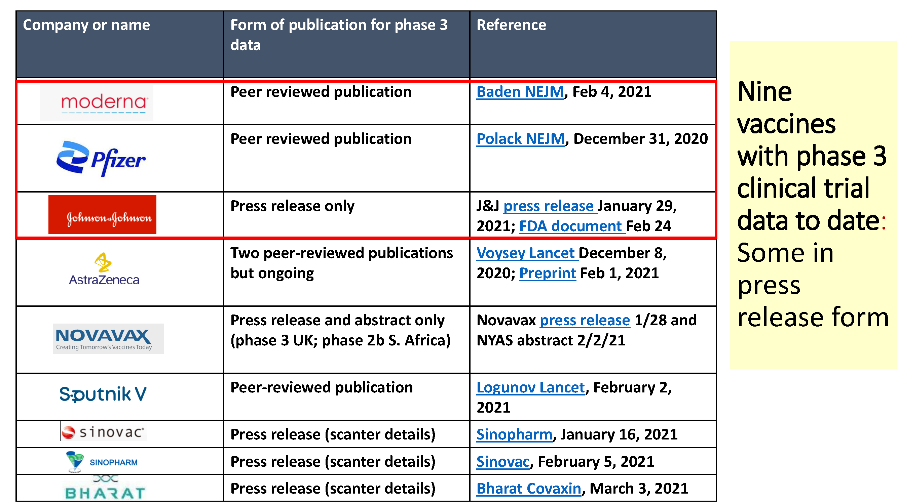
Task: Click the Bharat logo
Action: (105, 488)
